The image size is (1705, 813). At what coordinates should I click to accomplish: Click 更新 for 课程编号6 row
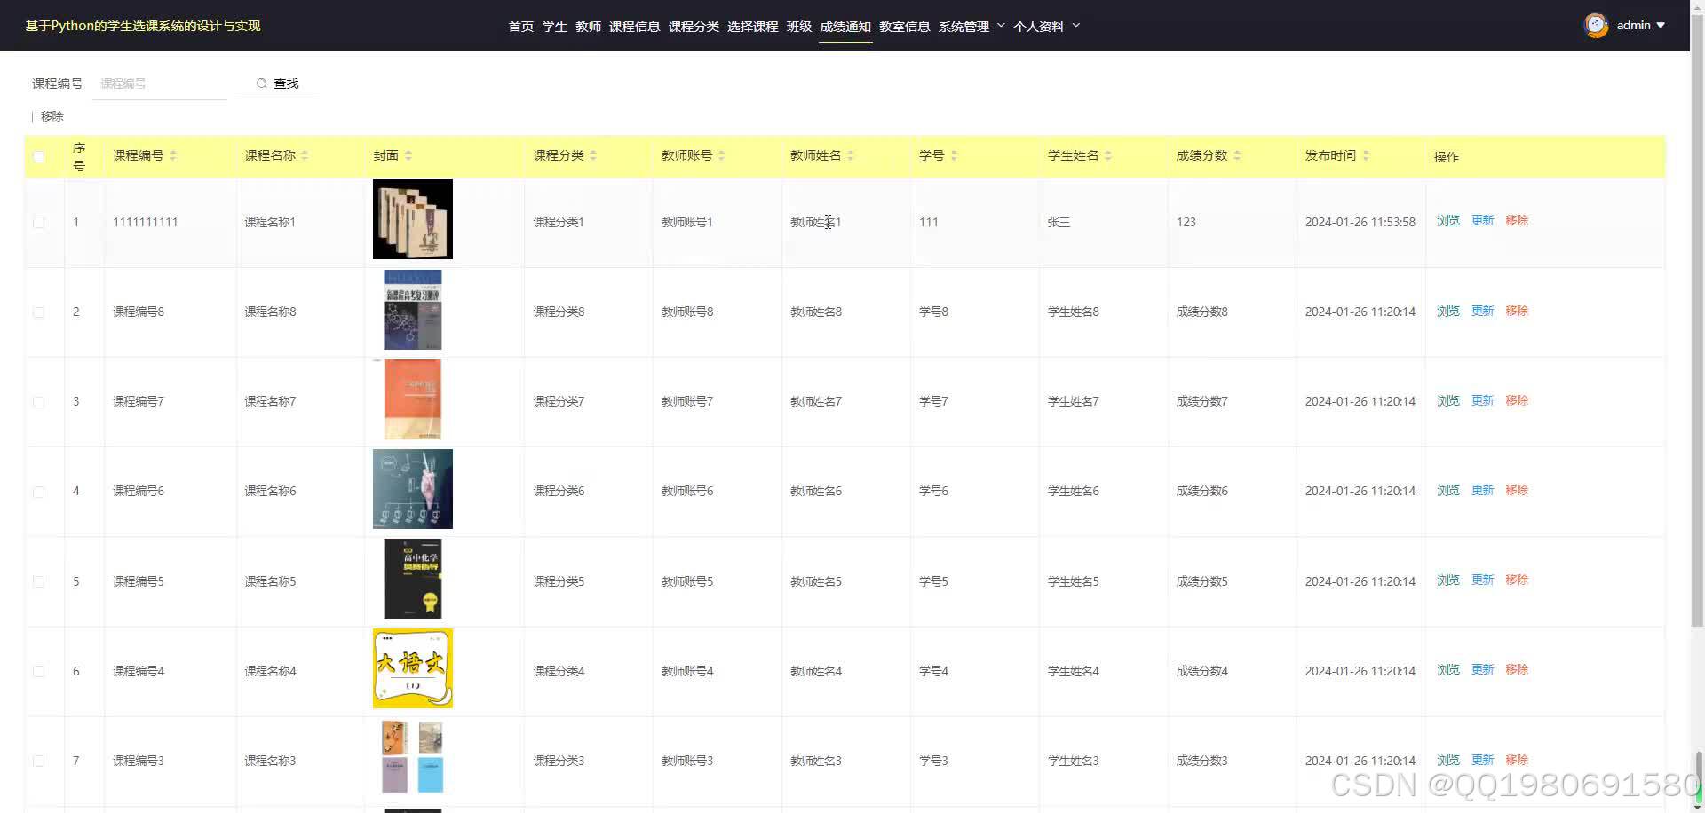[x=1483, y=490]
